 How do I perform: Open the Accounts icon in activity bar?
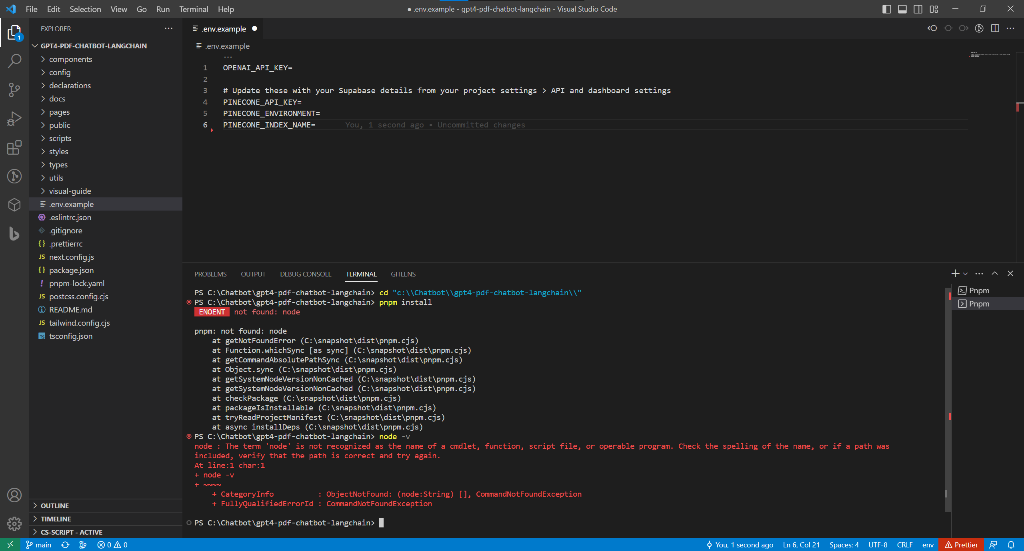(x=14, y=495)
